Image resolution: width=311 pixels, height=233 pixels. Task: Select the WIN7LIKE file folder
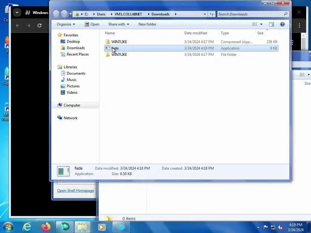click(191, 55)
